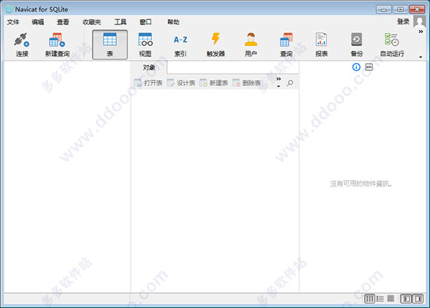The height and width of the screenshot is (308, 430).
Task: Click the search magnifier icon in object bar
Action: pyautogui.click(x=290, y=83)
